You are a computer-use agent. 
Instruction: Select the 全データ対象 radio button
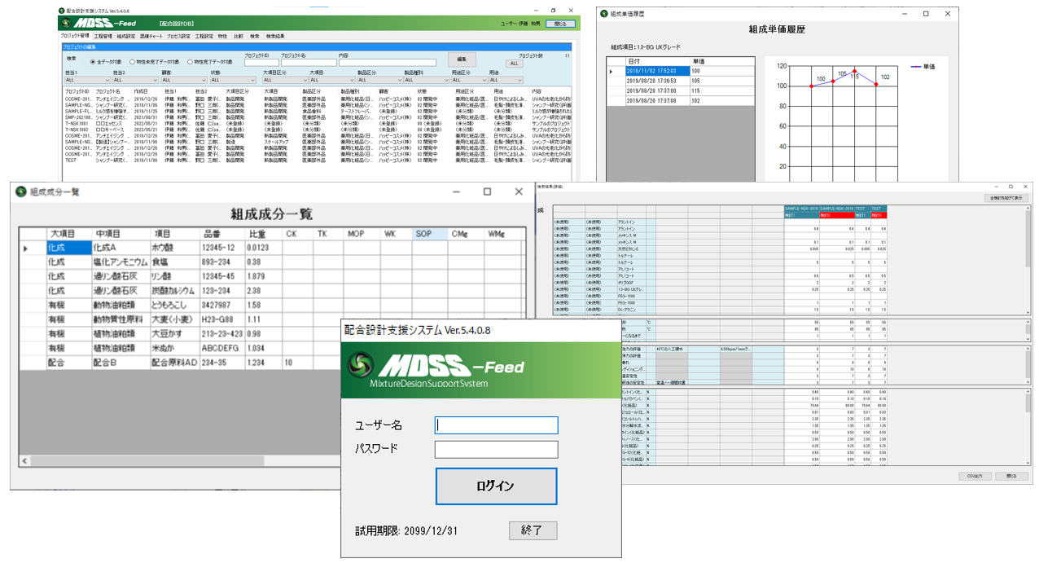point(93,61)
